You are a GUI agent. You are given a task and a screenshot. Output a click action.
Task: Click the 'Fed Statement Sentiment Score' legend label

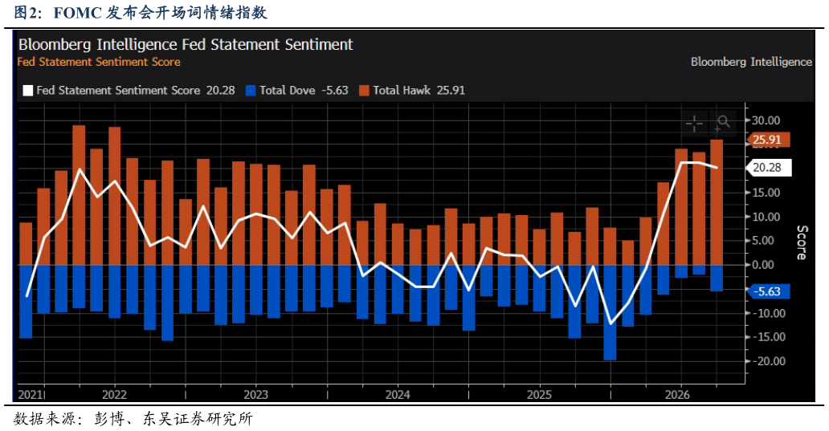[118, 91]
